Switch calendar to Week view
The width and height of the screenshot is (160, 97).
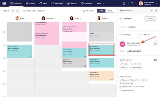click(x=110, y=11)
